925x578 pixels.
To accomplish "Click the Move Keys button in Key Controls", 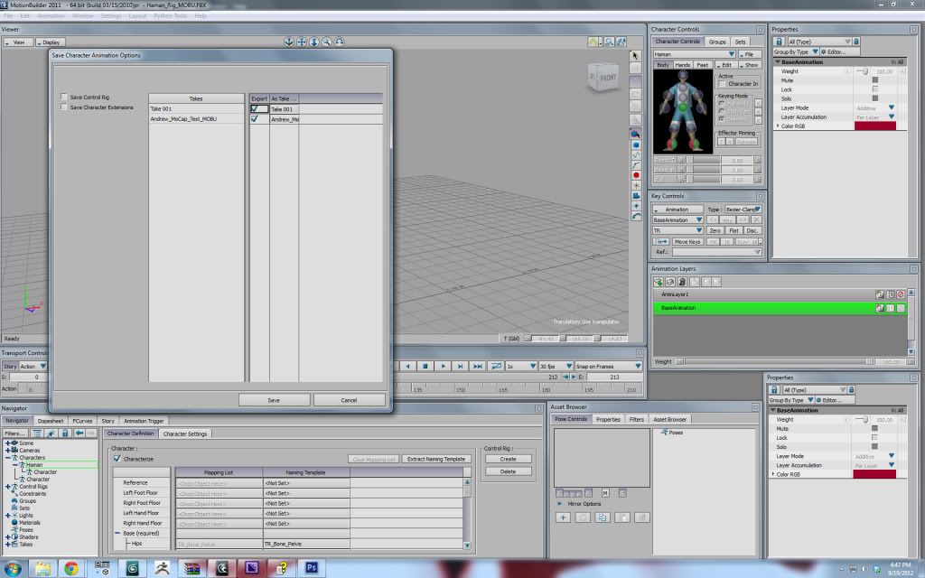I will click(687, 242).
